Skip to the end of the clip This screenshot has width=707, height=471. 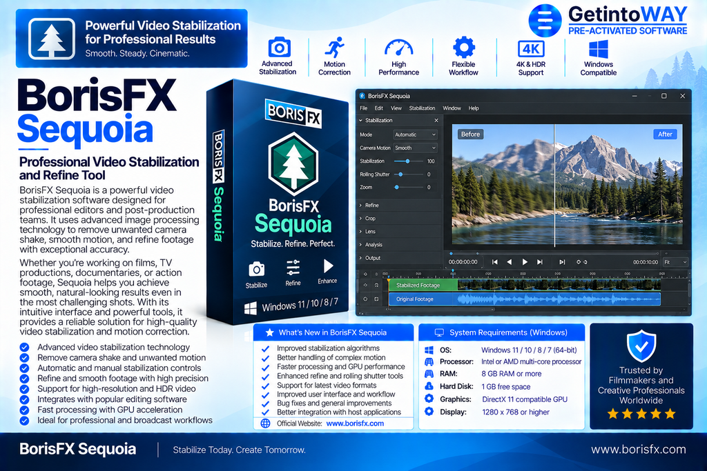point(540,262)
